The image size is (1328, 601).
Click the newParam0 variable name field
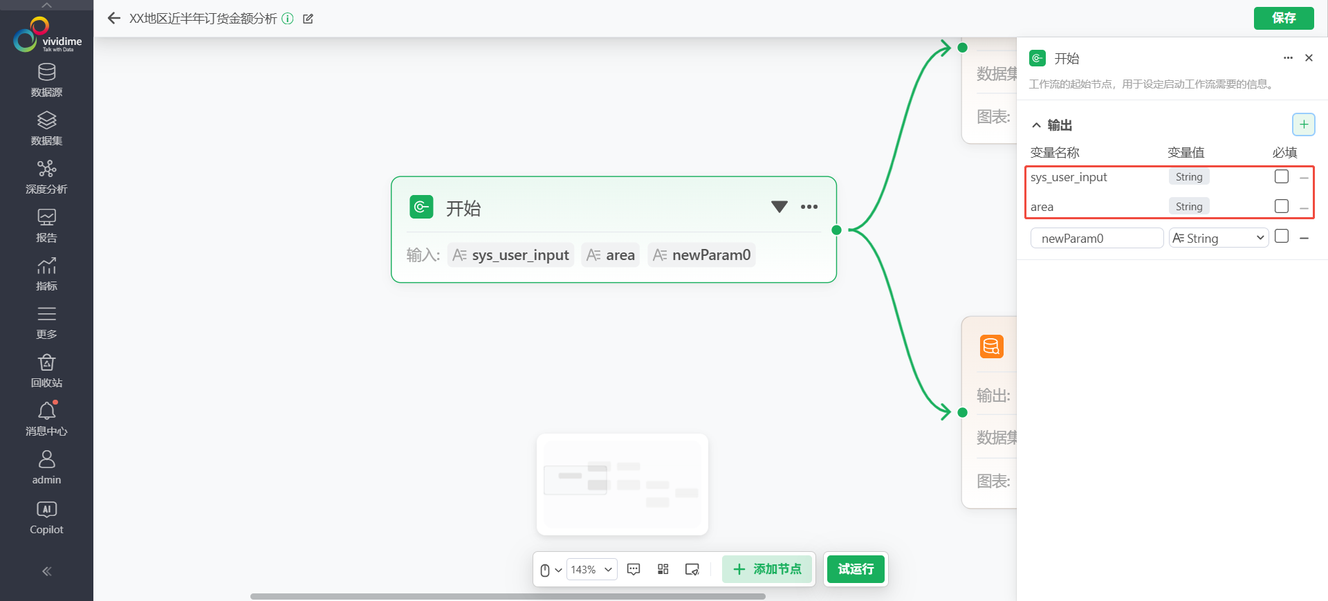[x=1096, y=238]
